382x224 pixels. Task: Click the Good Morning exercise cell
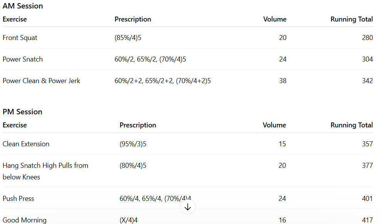[24, 220]
